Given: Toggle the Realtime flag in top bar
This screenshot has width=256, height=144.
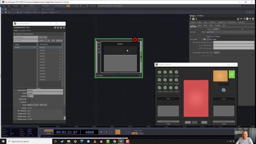Looking at the screenshot, I should [91, 6].
